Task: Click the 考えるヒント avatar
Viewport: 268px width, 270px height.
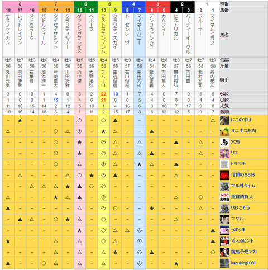Action: click(224, 241)
